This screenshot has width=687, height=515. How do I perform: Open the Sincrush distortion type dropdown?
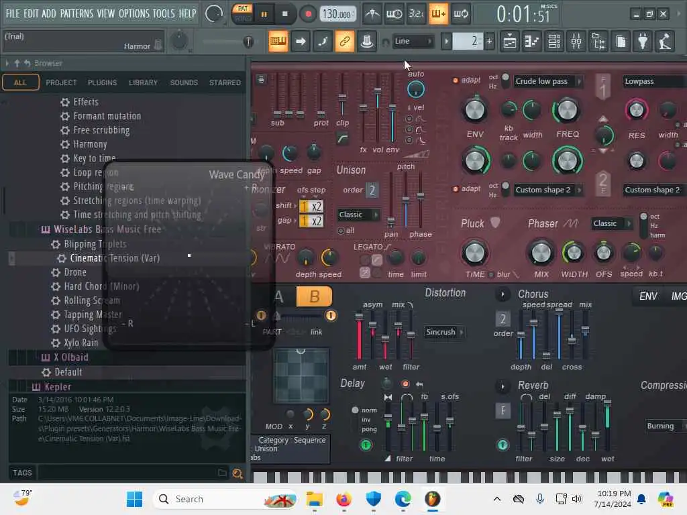[x=444, y=332]
